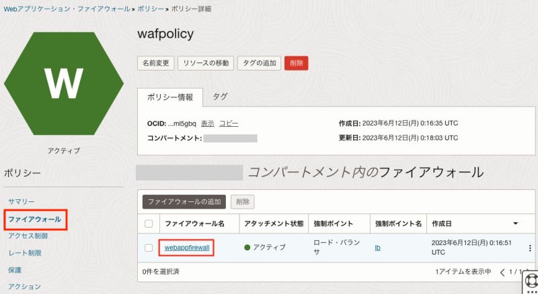Image resolution: width=538 pixels, height=294 pixels.
Task: Open the webappfirewall row actions menu
Action: (x=529, y=248)
